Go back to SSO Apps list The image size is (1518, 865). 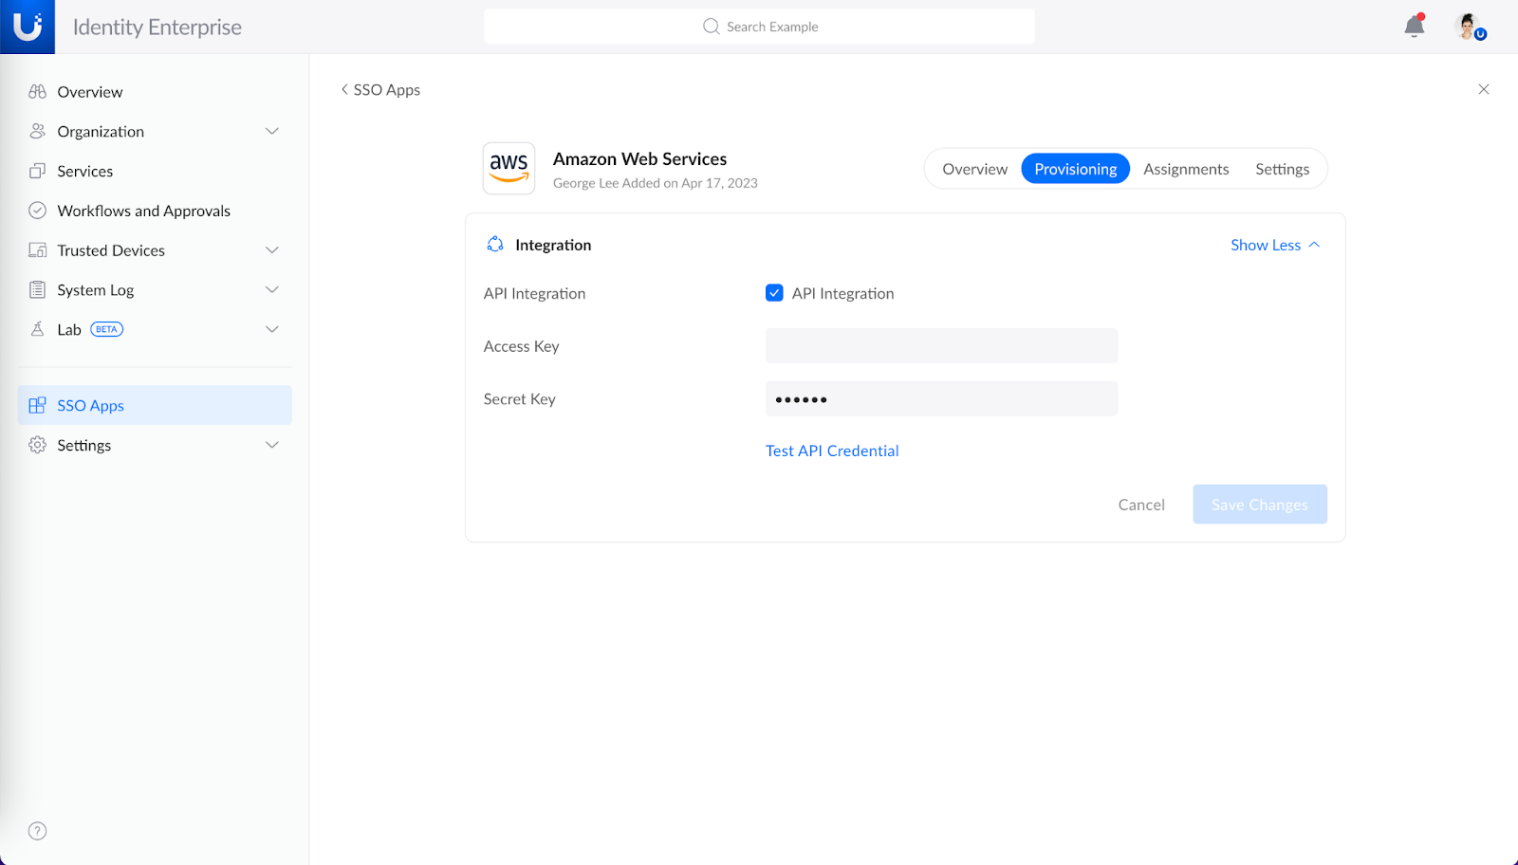(x=380, y=89)
